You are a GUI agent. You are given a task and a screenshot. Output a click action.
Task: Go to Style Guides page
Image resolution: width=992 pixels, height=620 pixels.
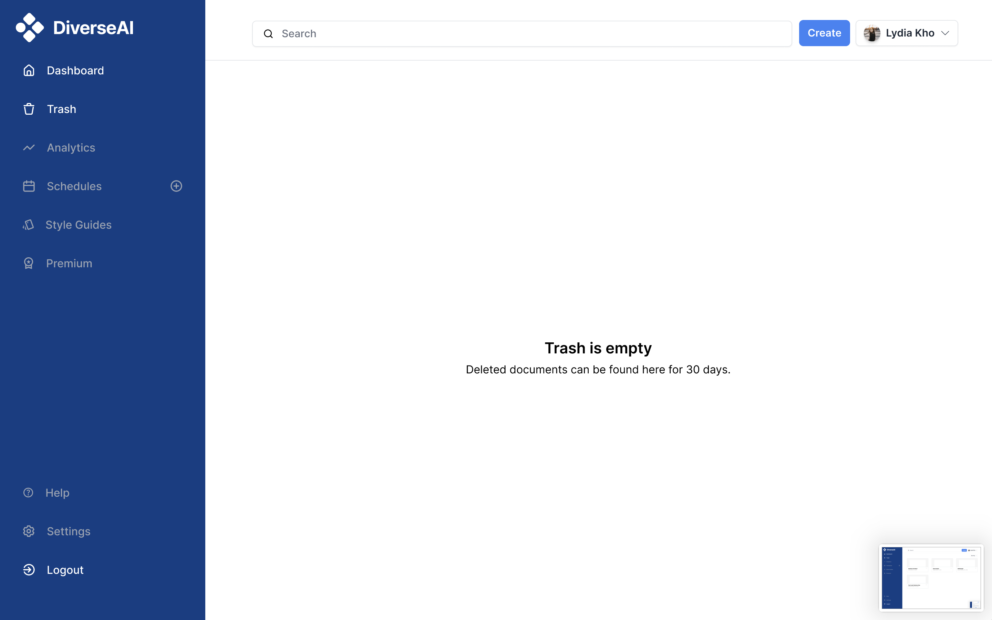(x=78, y=225)
